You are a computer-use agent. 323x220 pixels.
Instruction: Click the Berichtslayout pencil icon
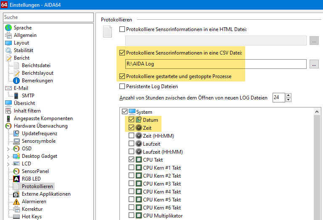(x=16, y=73)
